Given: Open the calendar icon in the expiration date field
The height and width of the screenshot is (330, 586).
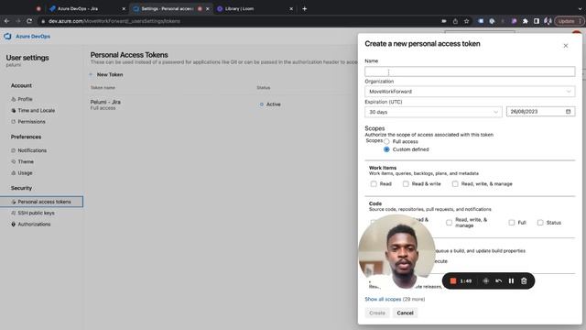Looking at the screenshot, I should [x=568, y=112].
